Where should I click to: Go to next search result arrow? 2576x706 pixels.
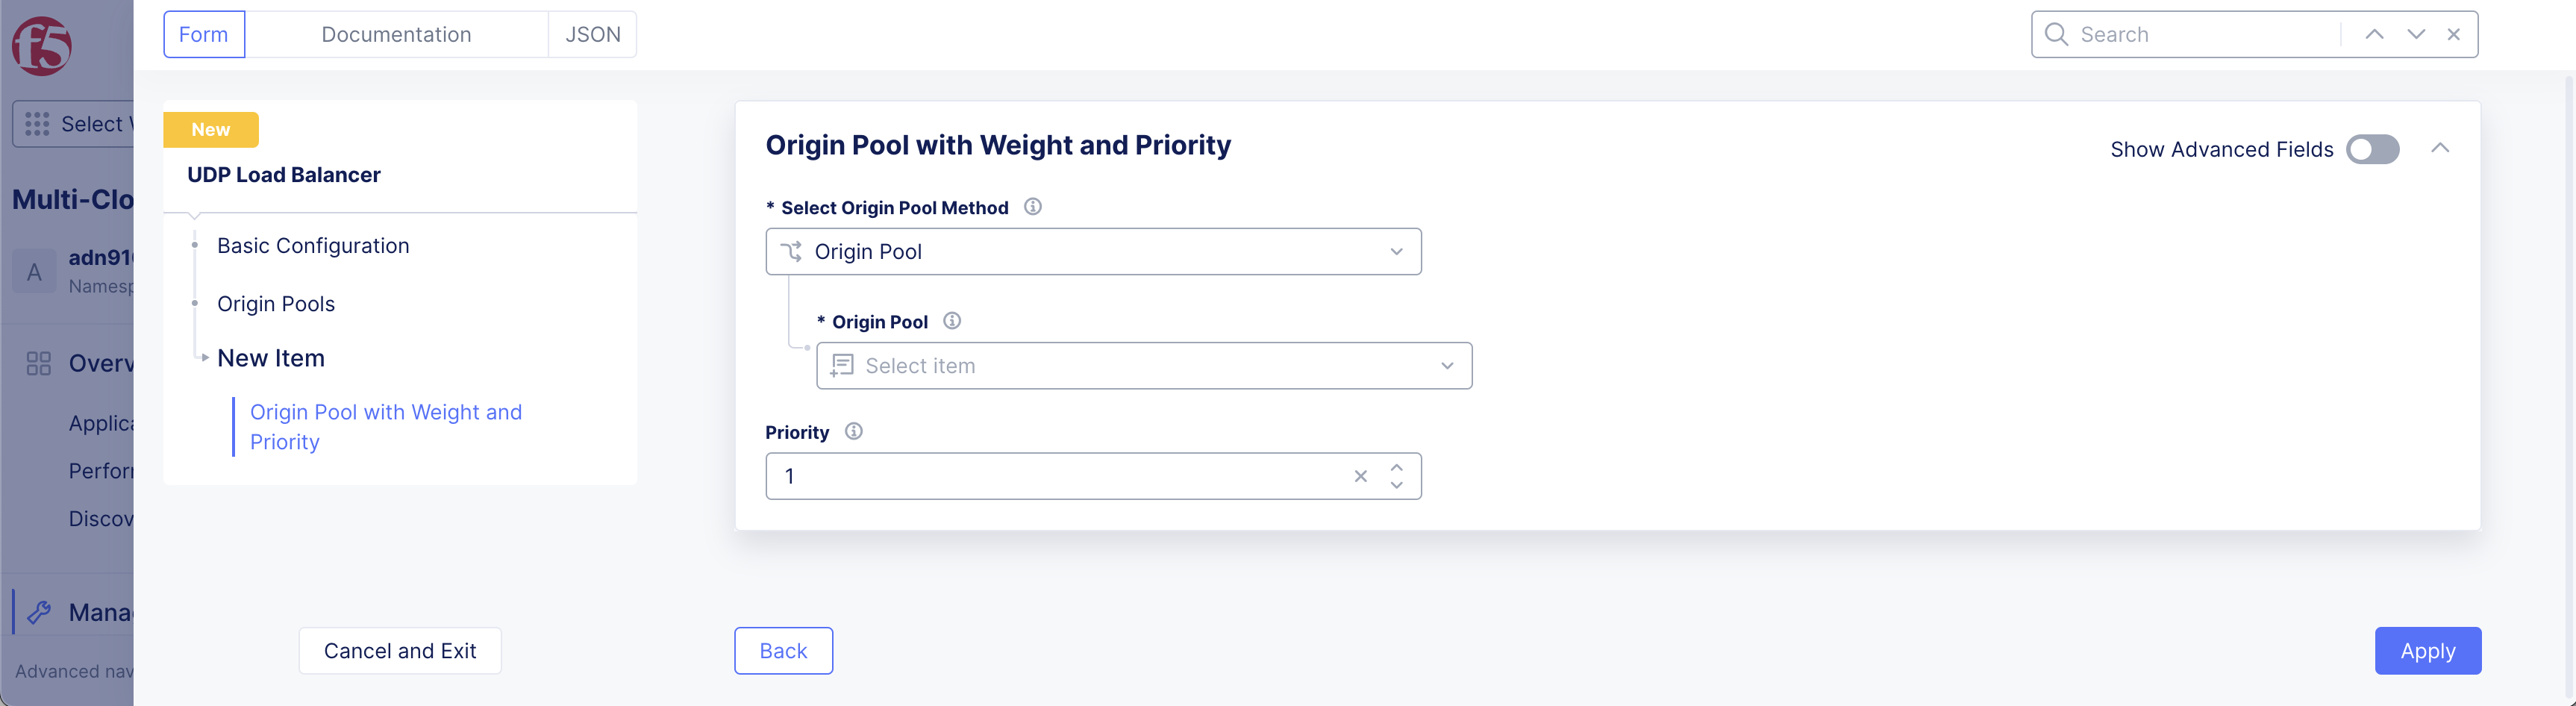[x=2416, y=34]
